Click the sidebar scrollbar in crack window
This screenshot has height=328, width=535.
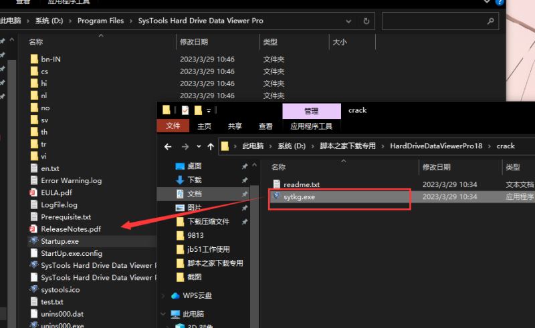254,256
